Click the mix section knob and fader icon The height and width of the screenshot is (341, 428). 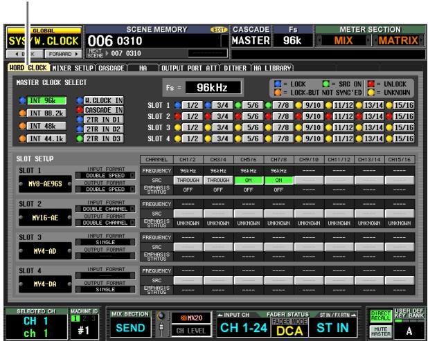coord(161,324)
